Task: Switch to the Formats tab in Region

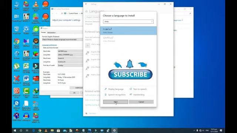Action: (43, 33)
